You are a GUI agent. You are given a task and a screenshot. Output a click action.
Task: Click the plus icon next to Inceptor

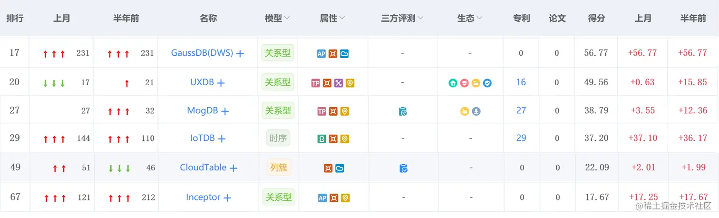coord(227,198)
